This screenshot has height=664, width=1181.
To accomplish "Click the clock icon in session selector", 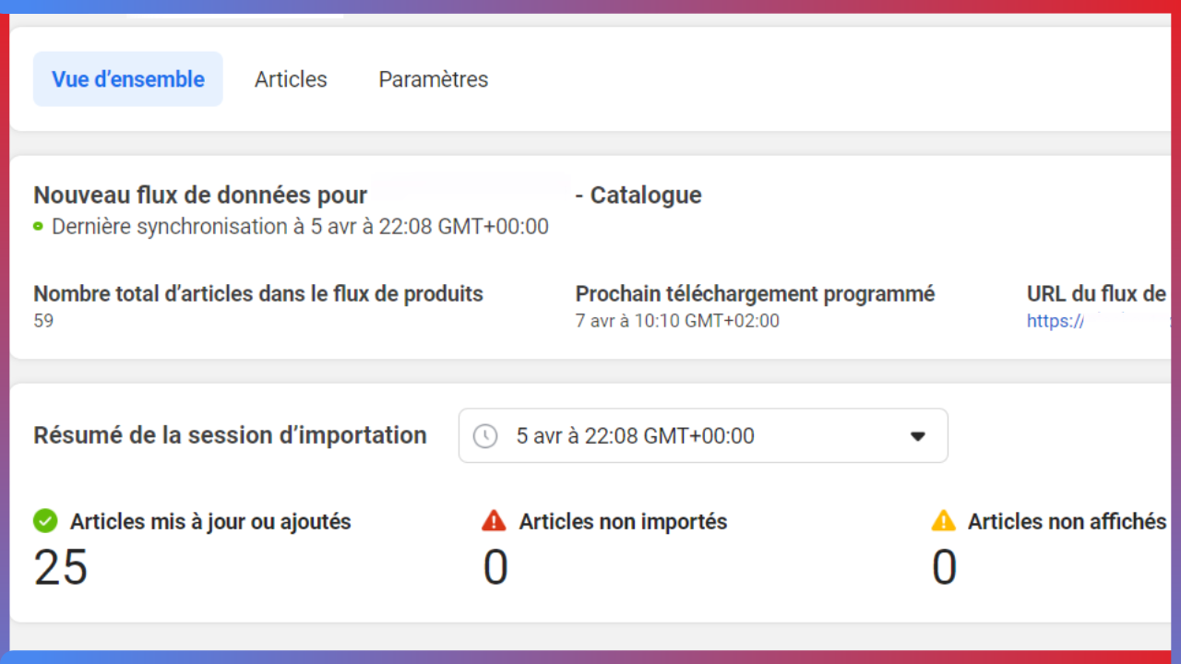I will (x=485, y=436).
